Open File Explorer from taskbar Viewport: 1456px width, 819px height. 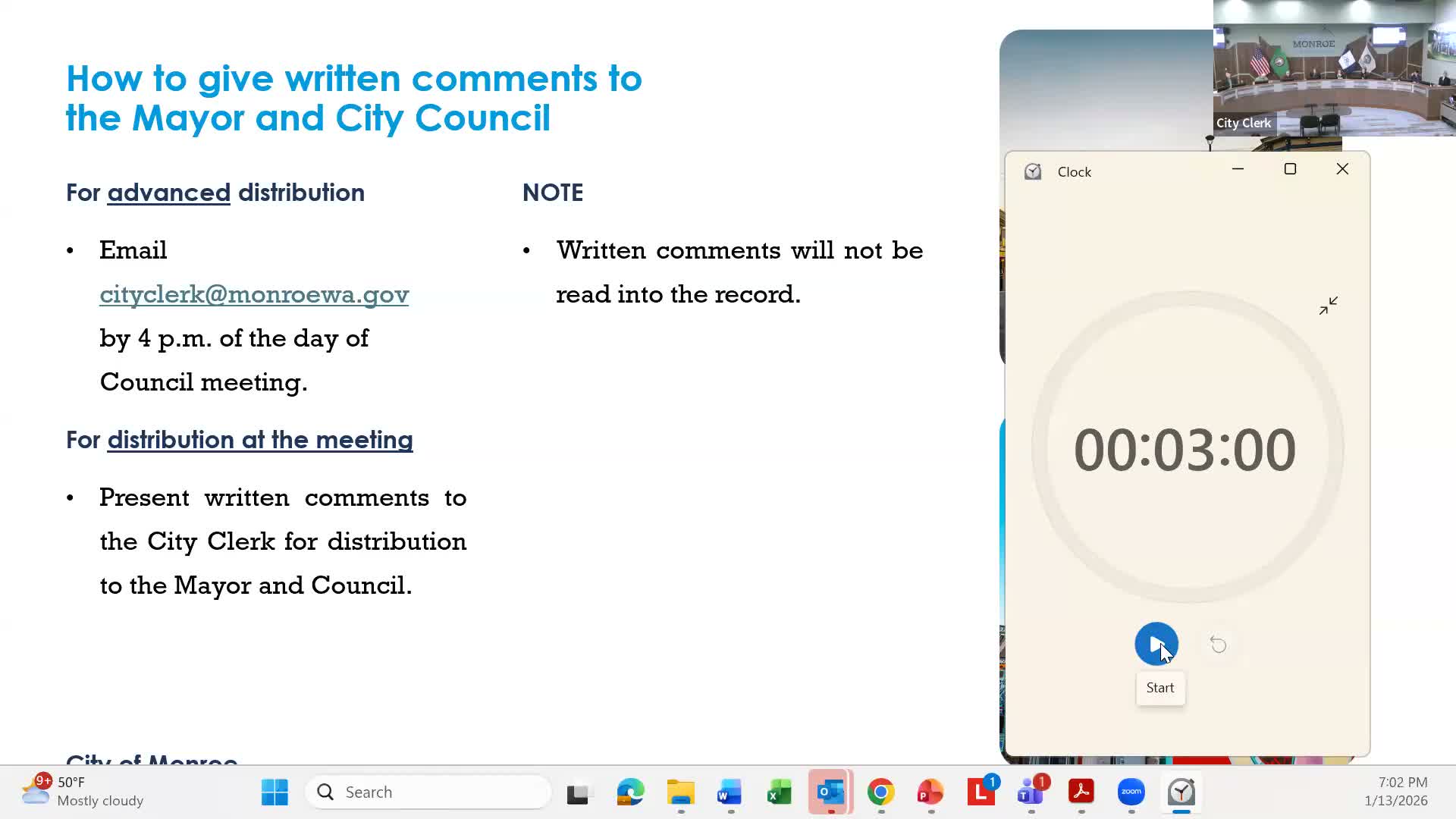(680, 792)
